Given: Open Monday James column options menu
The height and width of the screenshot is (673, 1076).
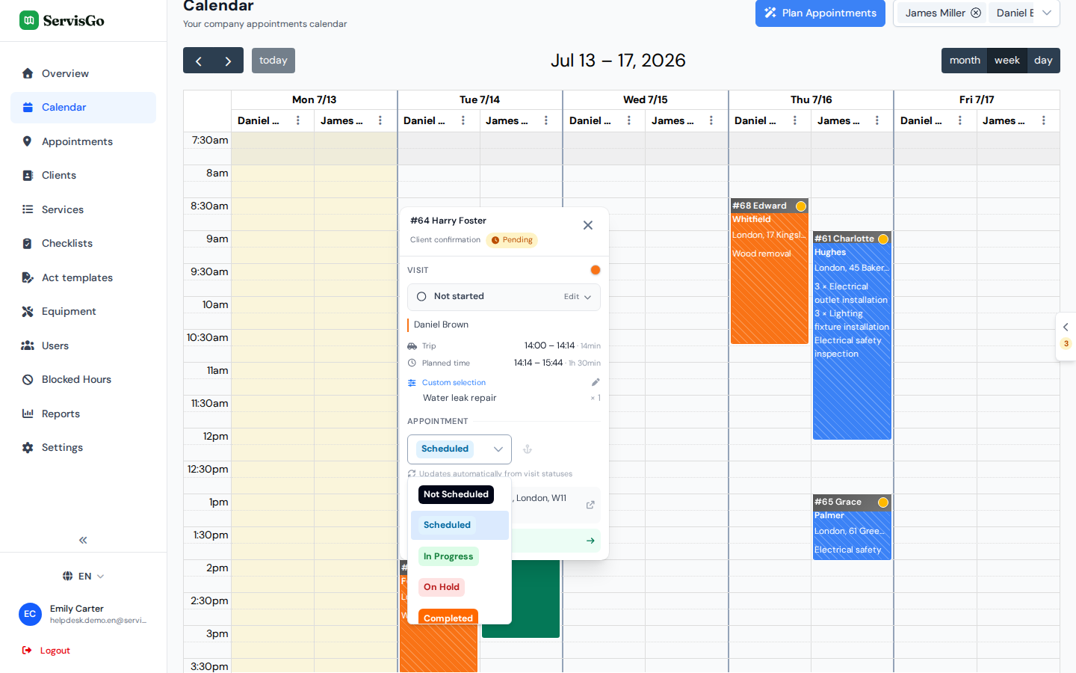Looking at the screenshot, I should (x=380, y=120).
